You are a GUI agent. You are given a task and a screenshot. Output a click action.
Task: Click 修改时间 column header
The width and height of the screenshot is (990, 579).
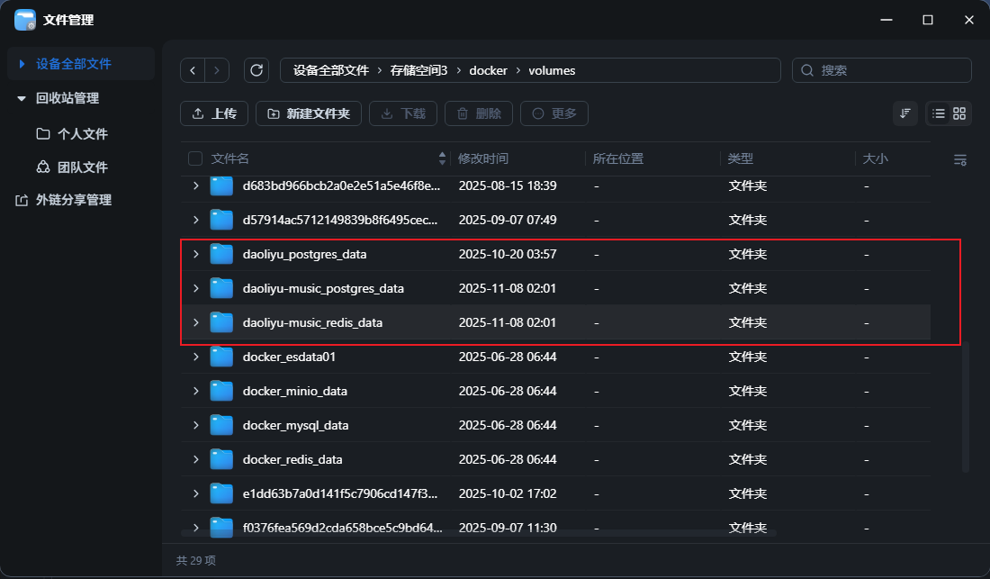[483, 158]
